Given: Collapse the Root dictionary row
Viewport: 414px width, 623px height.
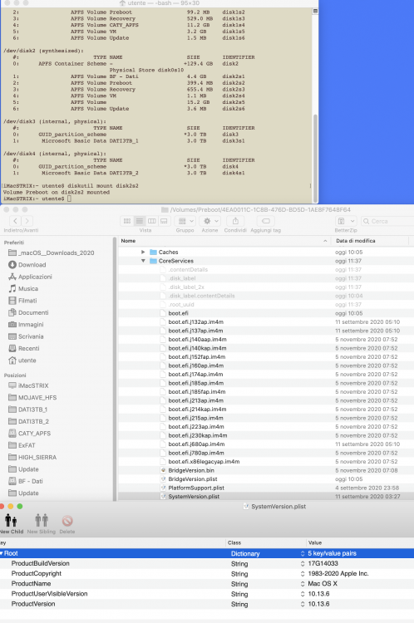Looking at the screenshot, I should 2,553.
